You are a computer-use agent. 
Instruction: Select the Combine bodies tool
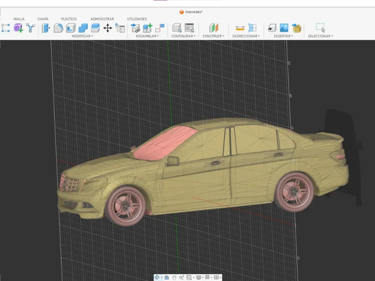pos(83,28)
